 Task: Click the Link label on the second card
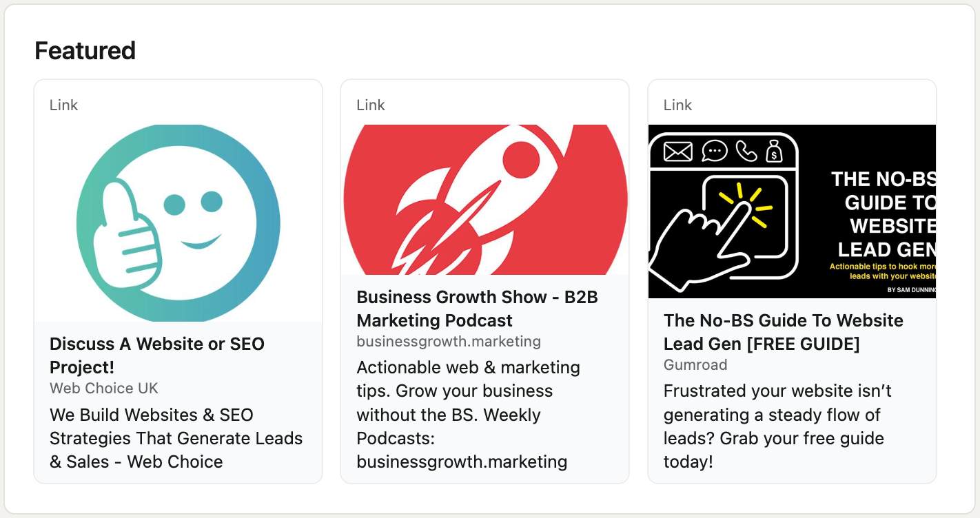[x=370, y=105]
